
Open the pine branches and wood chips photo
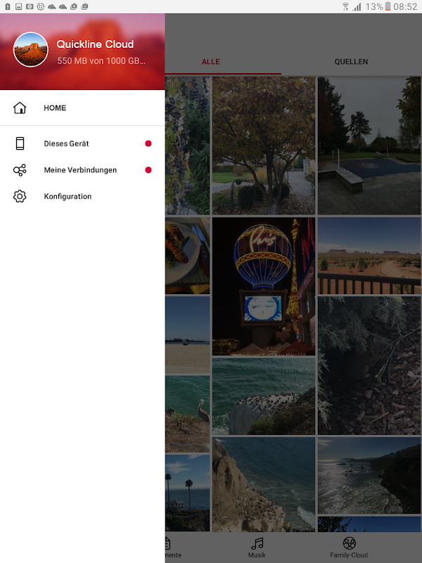pos(369,365)
